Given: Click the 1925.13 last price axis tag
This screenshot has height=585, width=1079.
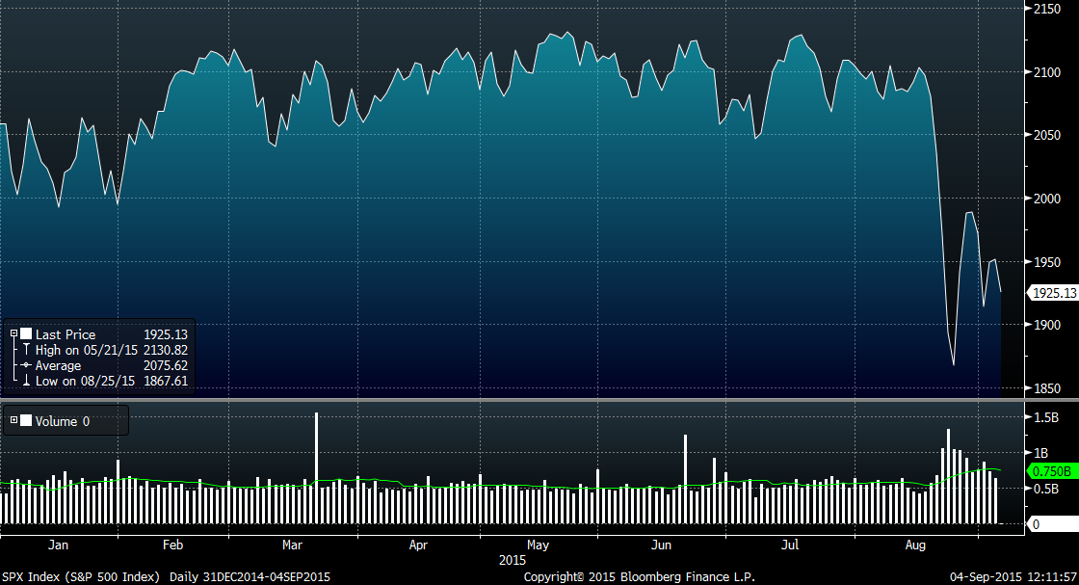Looking at the screenshot, I should [x=1054, y=293].
